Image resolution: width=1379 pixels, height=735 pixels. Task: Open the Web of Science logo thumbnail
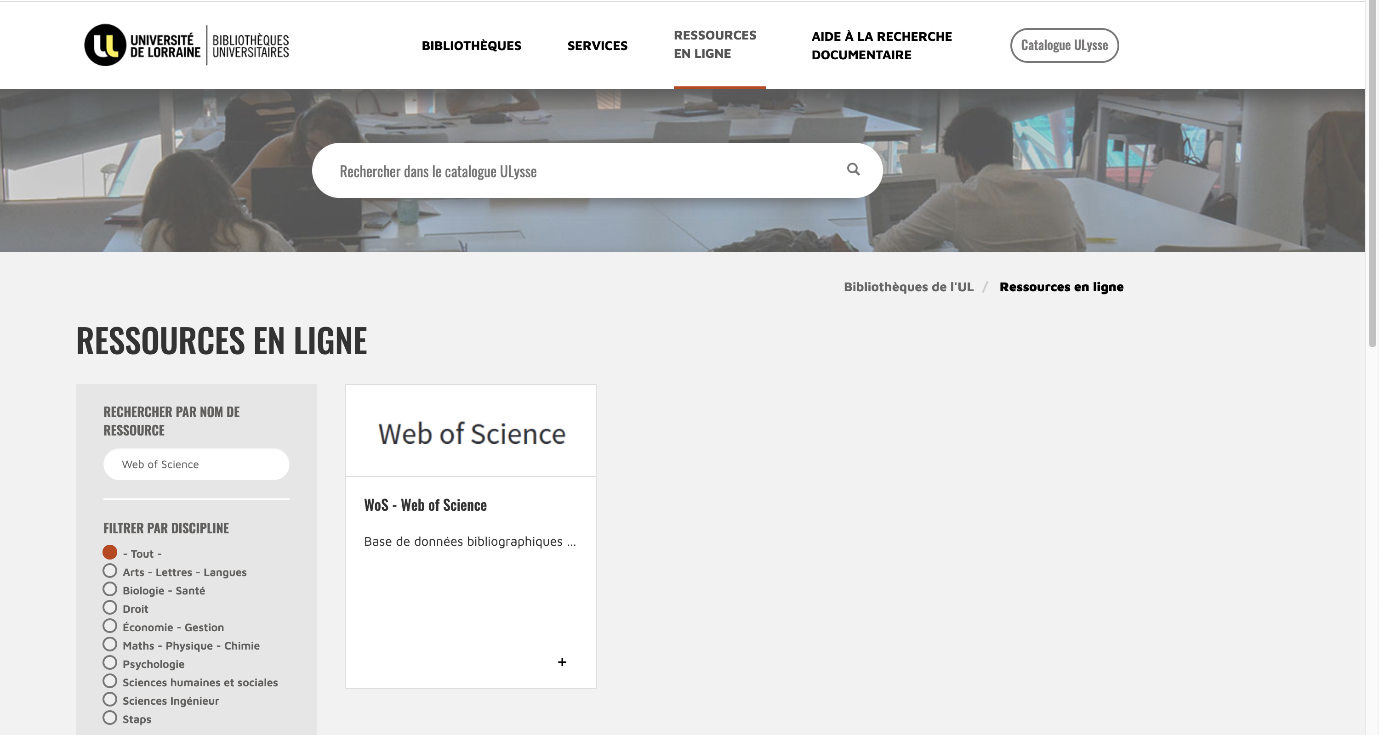click(x=471, y=432)
